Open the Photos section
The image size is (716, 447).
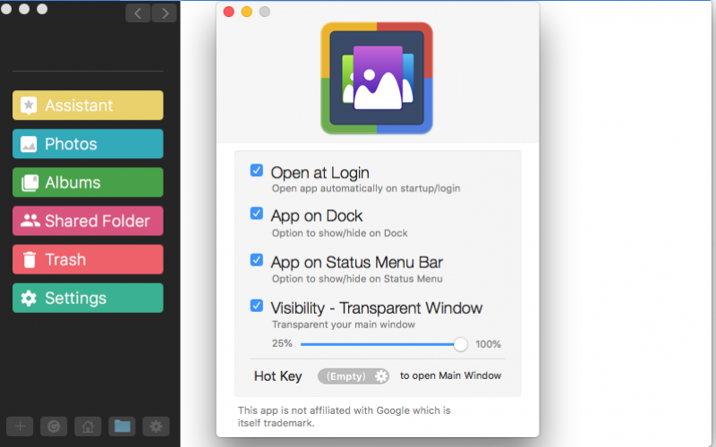88,144
